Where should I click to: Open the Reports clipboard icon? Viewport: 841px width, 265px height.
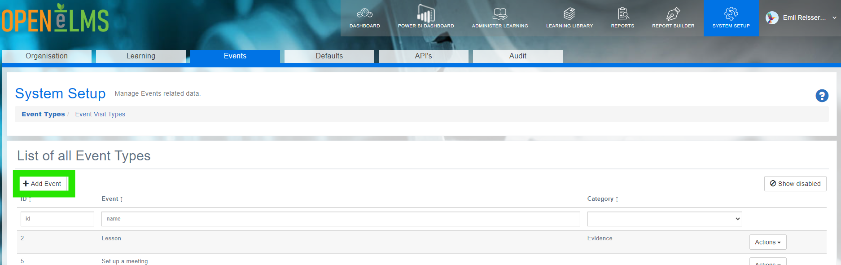coord(623,13)
